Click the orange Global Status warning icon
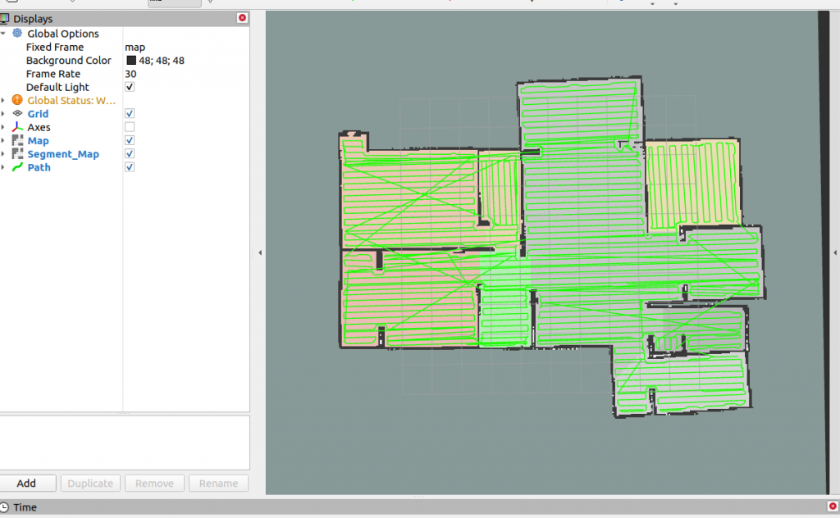 point(17,100)
